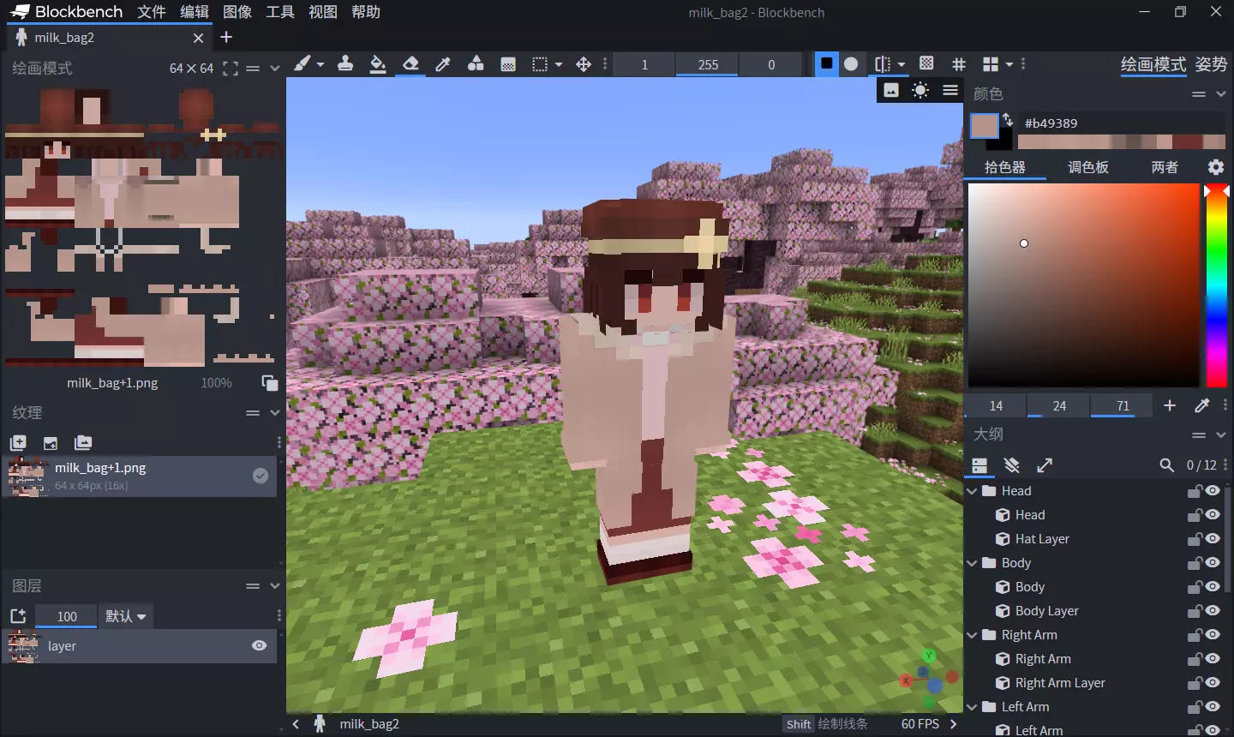Open outline search magnifier icon
Image resolution: width=1234 pixels, height=737 pixels.
tap(1166, 465)
